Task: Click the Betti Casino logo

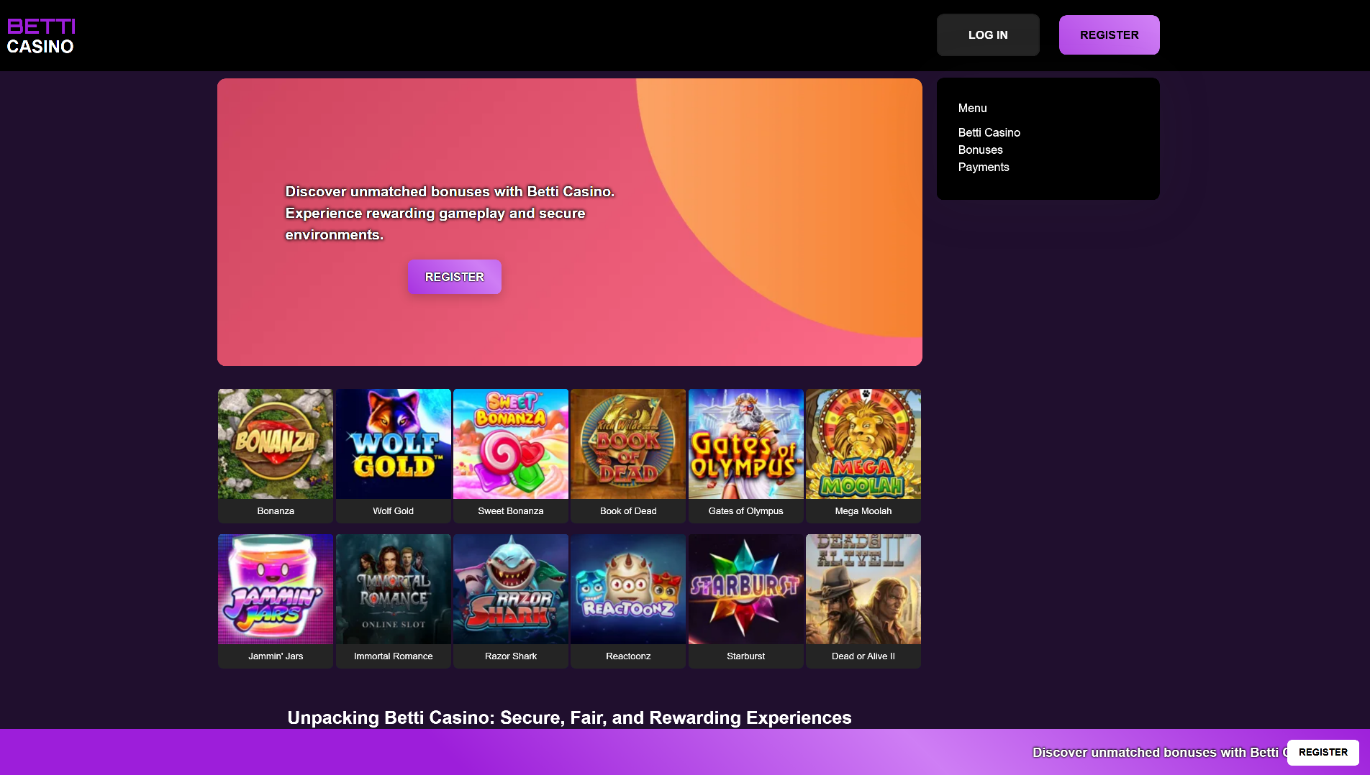Action: pos(41,36)
